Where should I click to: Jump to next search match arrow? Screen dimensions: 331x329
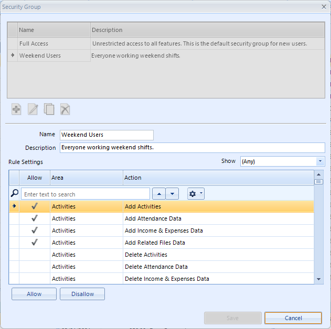coord(172,194)
